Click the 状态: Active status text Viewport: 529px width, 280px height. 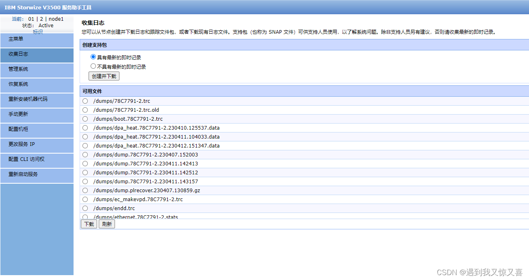coord(38,25)
